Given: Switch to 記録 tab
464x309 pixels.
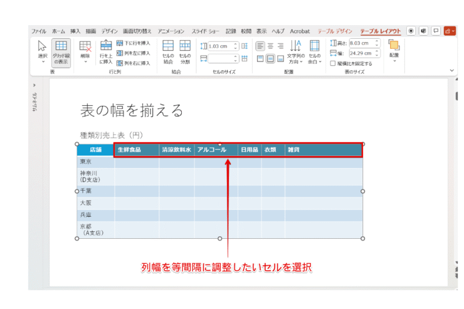Looking at the screenshot, I should 231,31.
